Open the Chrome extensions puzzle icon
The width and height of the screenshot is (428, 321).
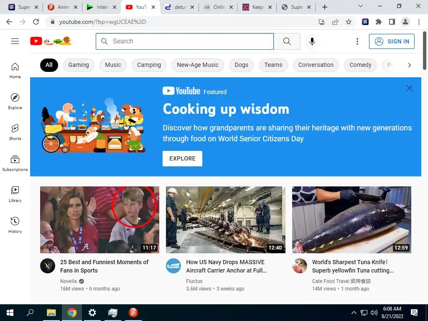coord(379,22)
